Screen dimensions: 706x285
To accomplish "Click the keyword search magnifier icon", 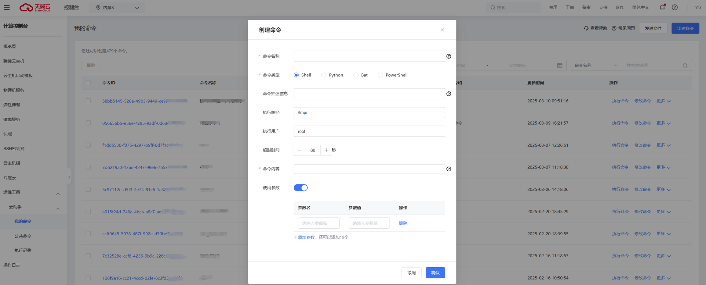I will coord(685,66).
